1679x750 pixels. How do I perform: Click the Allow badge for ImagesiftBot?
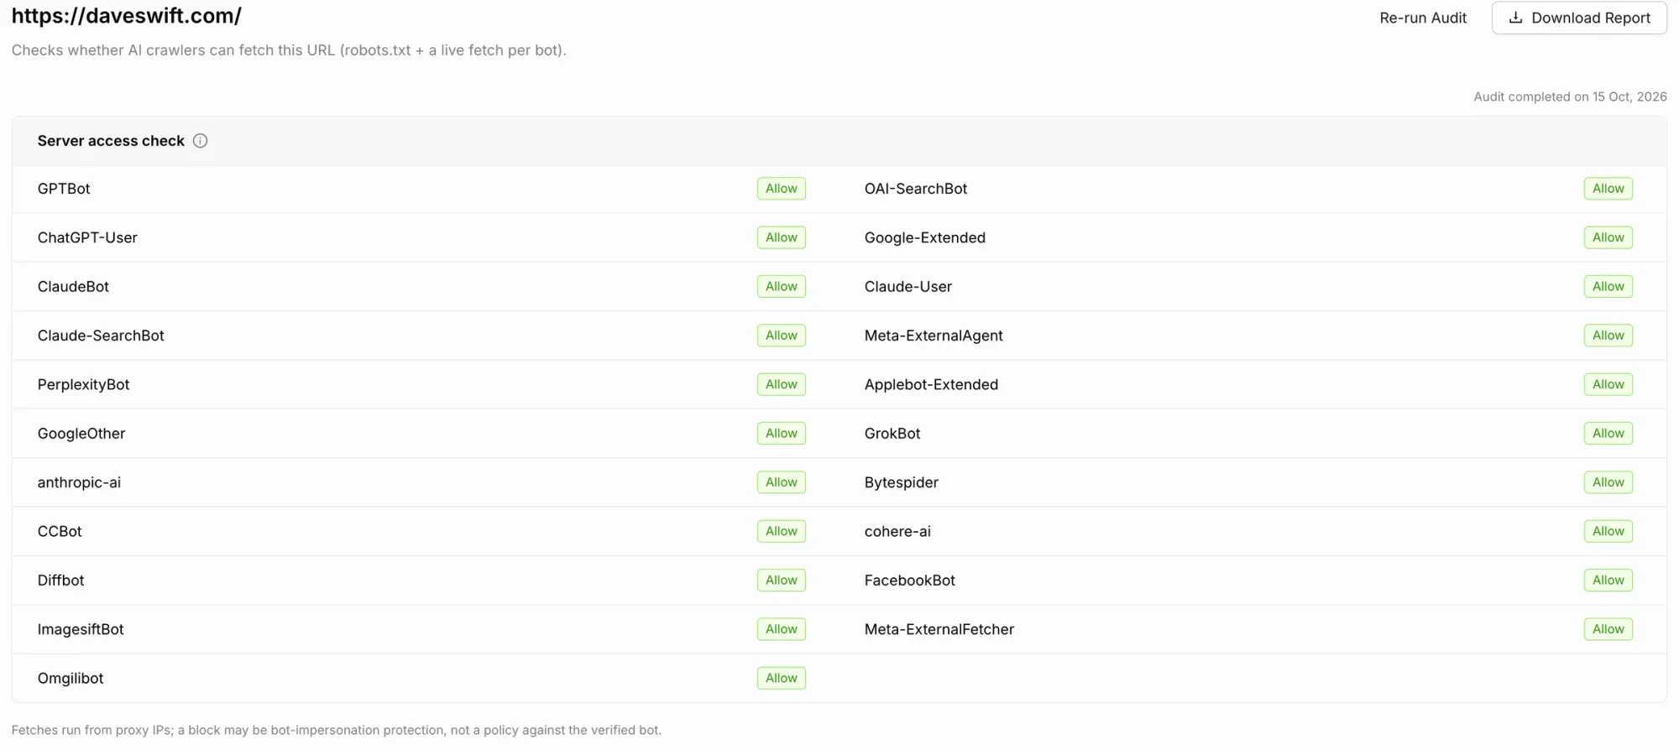click(x=782, y=629)
